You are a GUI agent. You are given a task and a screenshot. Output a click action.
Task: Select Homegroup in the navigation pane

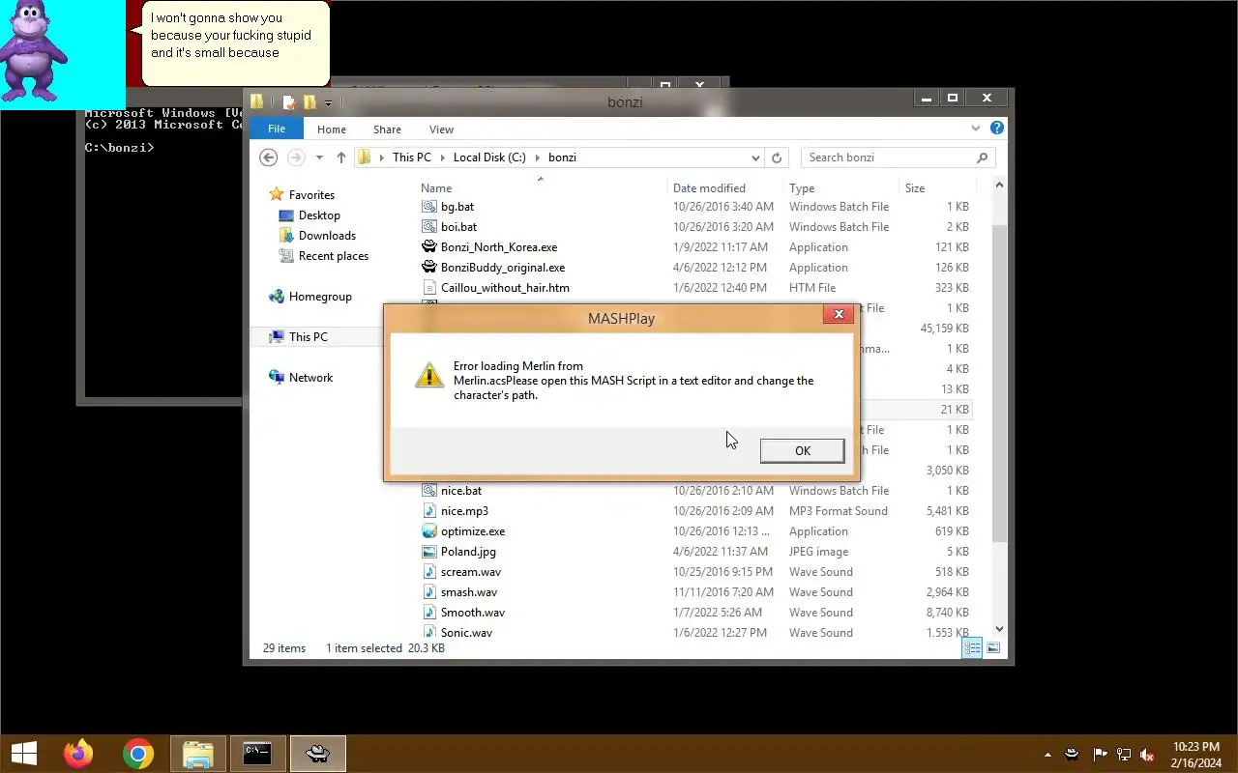(320, 297)
